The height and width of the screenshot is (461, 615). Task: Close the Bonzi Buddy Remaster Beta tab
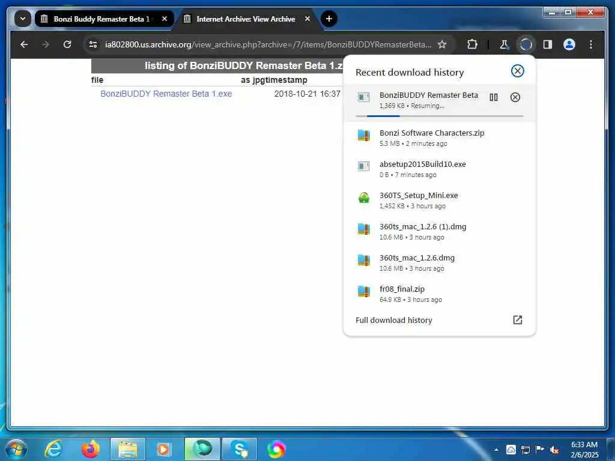coord(165,19)
